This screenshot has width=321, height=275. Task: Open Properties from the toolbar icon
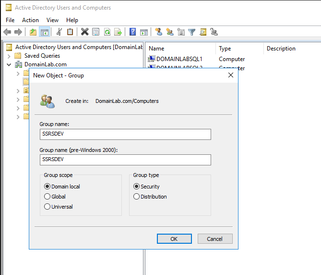click(95, 32)
